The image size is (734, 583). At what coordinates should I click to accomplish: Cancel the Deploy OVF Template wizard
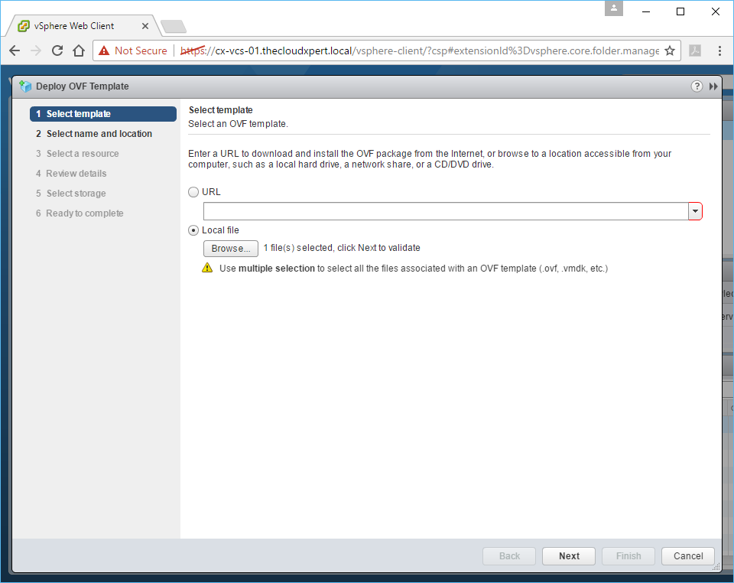tap(688, 556)
